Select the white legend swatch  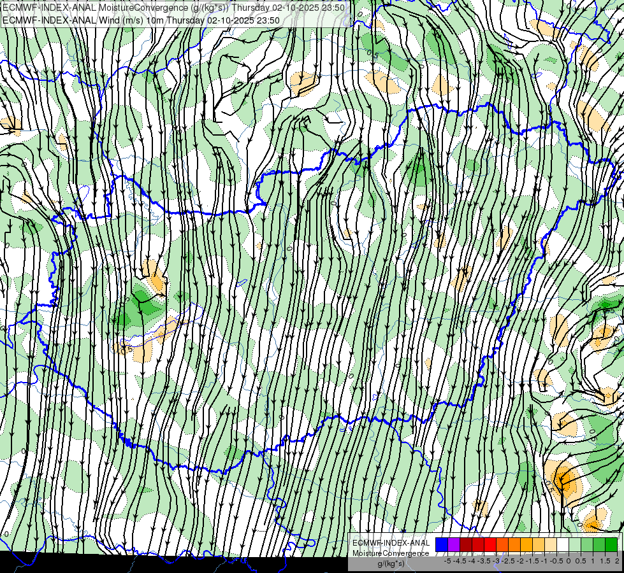point(563,545)
